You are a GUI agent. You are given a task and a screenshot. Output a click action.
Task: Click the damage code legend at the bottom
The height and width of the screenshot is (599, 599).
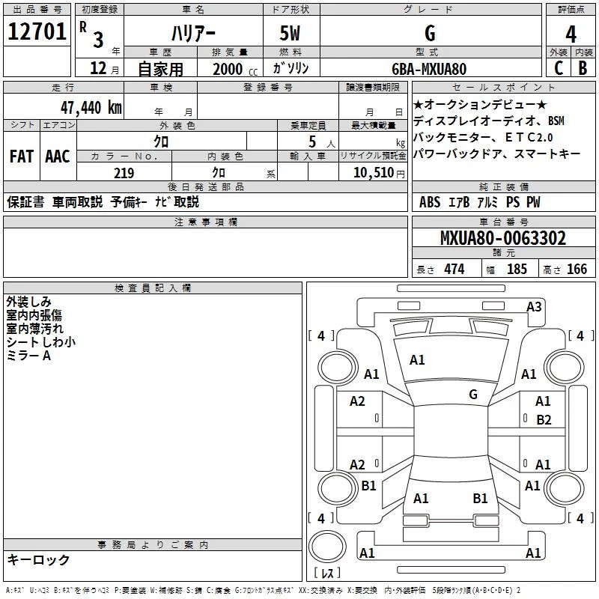[264, 590]
